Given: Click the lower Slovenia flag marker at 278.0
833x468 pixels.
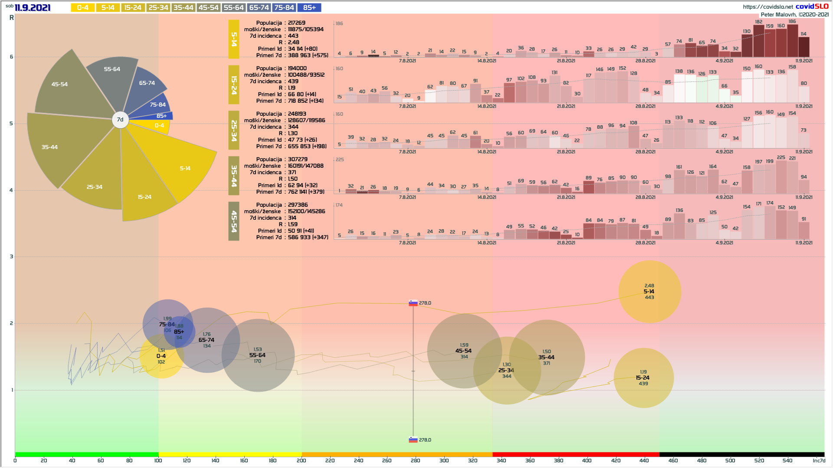Looking at the screenshot, I should pyautogui.click(x=413, y=440).
